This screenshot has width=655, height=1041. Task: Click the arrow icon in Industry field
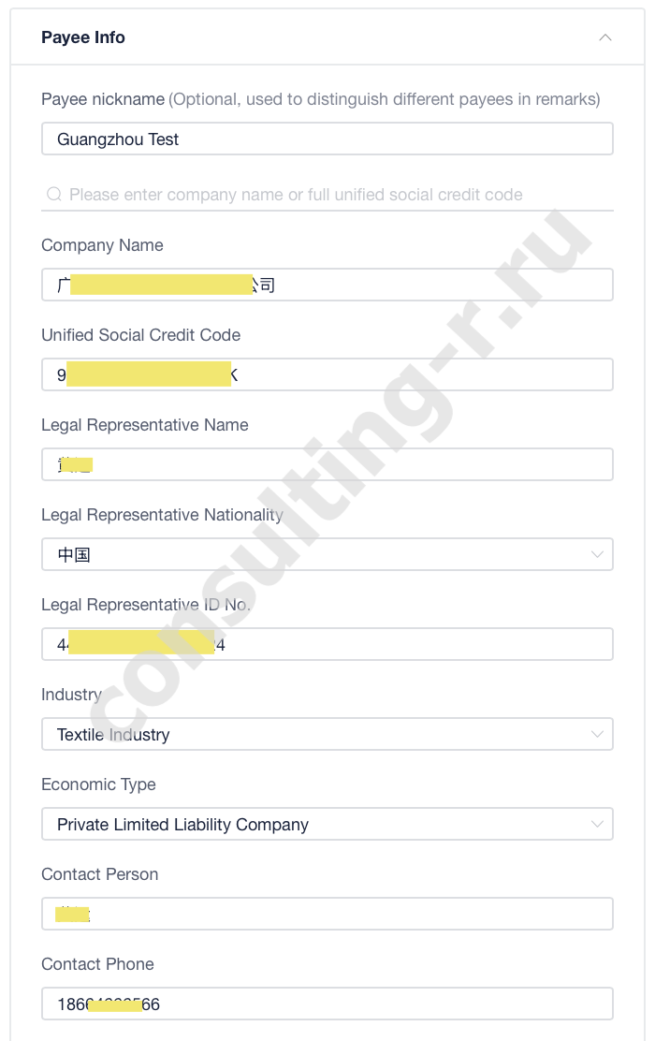point(597,734)
